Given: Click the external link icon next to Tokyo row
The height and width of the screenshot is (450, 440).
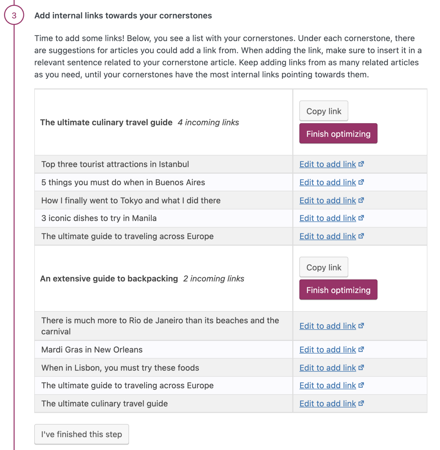Looking at the screenshot, I should click(x=361, y=200).
